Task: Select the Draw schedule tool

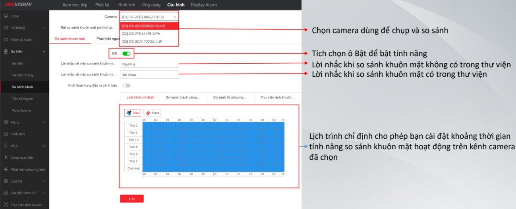Action: click(132, 113)
